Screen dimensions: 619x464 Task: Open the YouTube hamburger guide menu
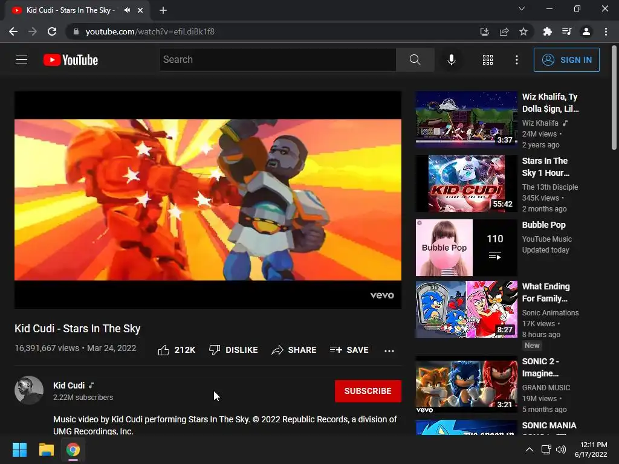[x=22, y=60]
